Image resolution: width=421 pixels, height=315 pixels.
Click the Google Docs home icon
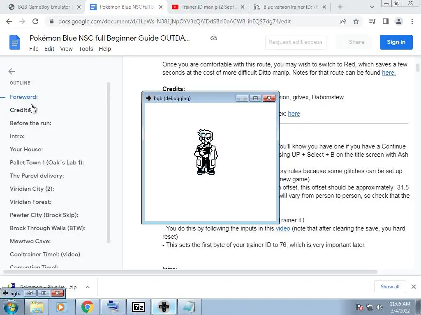(x=15, y=42)
